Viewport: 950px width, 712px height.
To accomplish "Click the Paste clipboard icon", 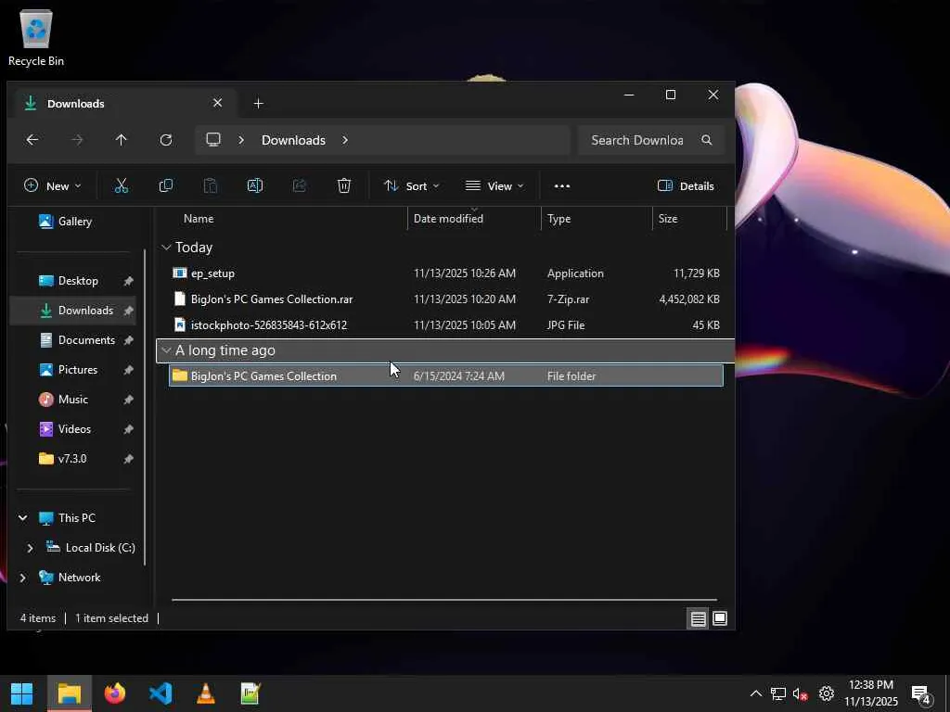I will click(211, 185).
